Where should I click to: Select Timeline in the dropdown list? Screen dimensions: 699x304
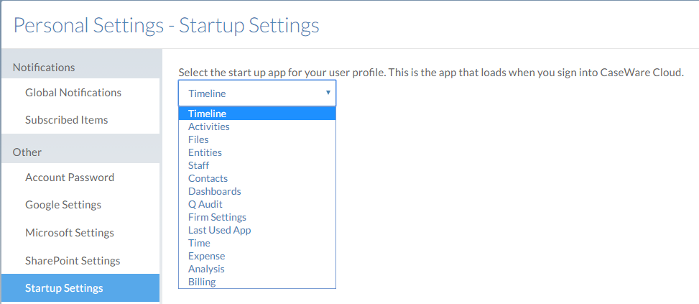(x=207, y=114)
